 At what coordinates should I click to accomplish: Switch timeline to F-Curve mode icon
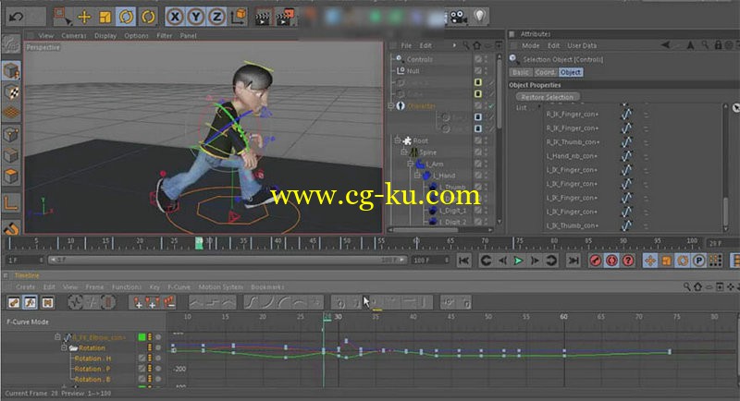click(31, 302)
